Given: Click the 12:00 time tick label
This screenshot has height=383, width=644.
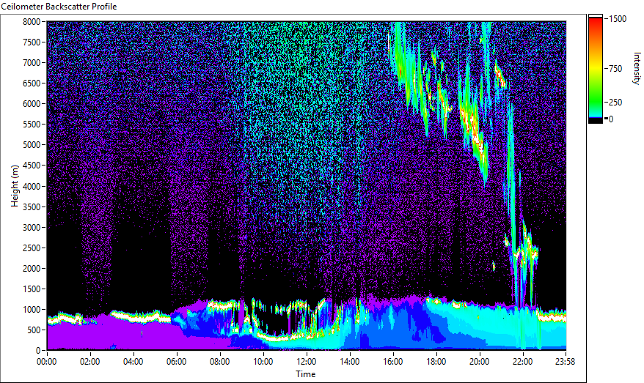Looking at the screenshot, I should pos(307,362).
